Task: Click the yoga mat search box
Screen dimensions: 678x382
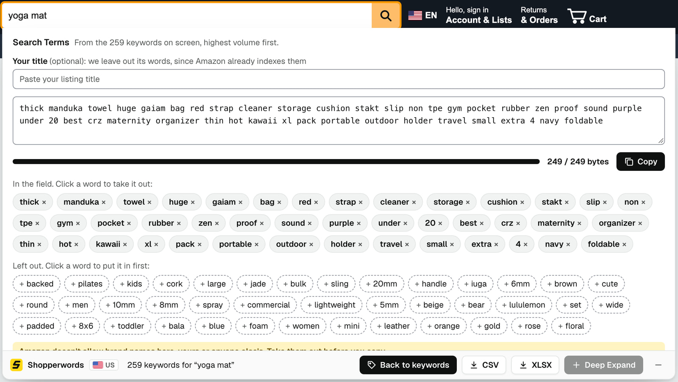Action: point(186,16)
